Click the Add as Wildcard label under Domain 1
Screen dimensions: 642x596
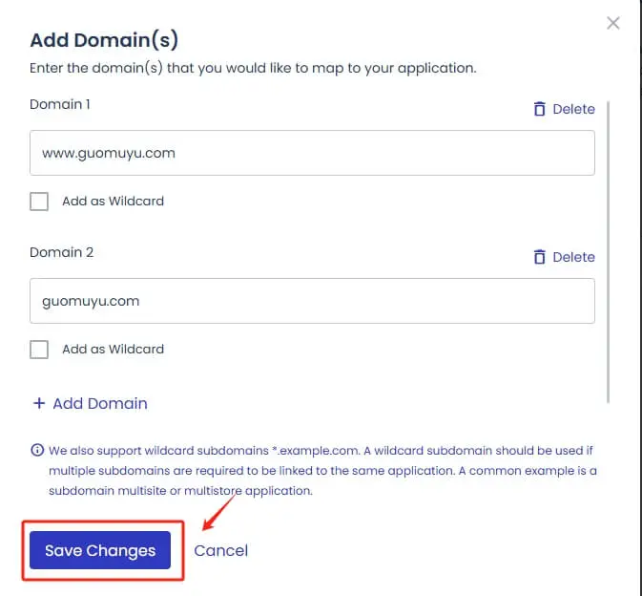click(x=113, y=202)
